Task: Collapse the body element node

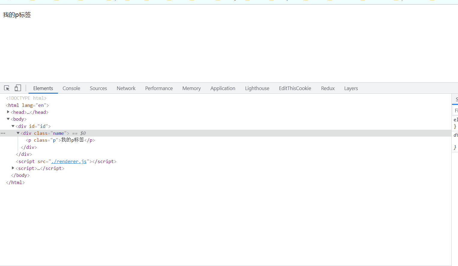Action: tap(8, 119)
